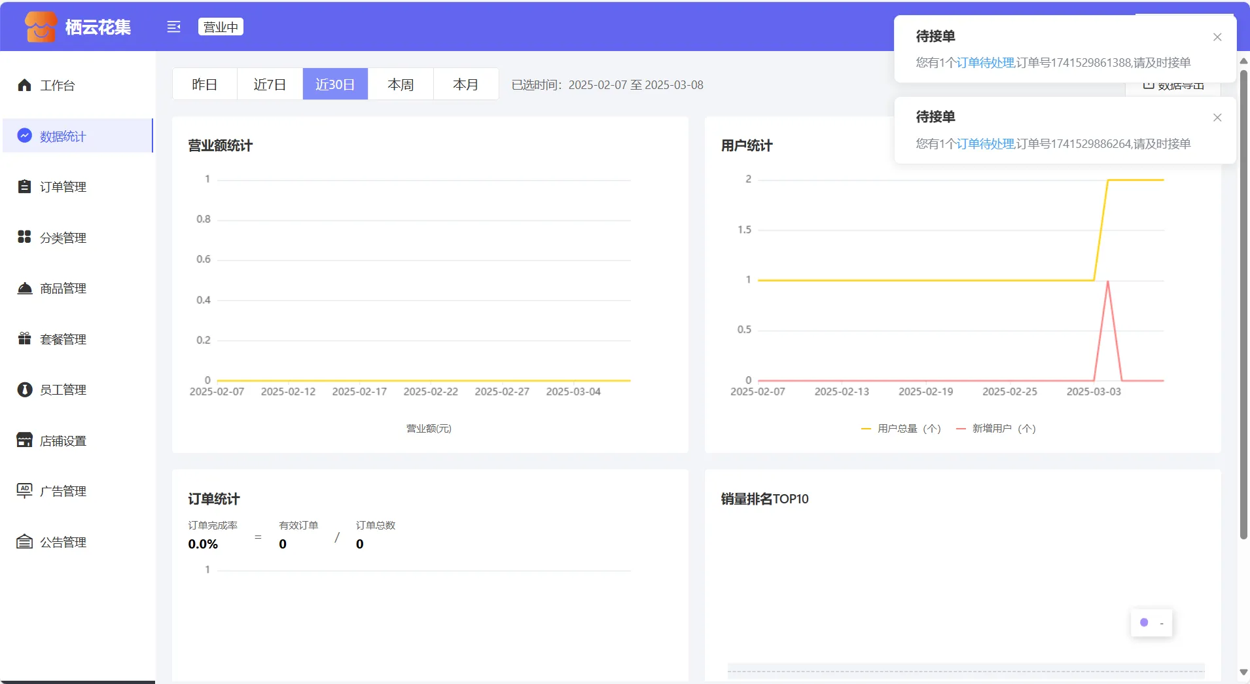The image size is (1250, 684).
Task: Open 订单待处理 link for order 1741529861388
Action: point(986,63)
